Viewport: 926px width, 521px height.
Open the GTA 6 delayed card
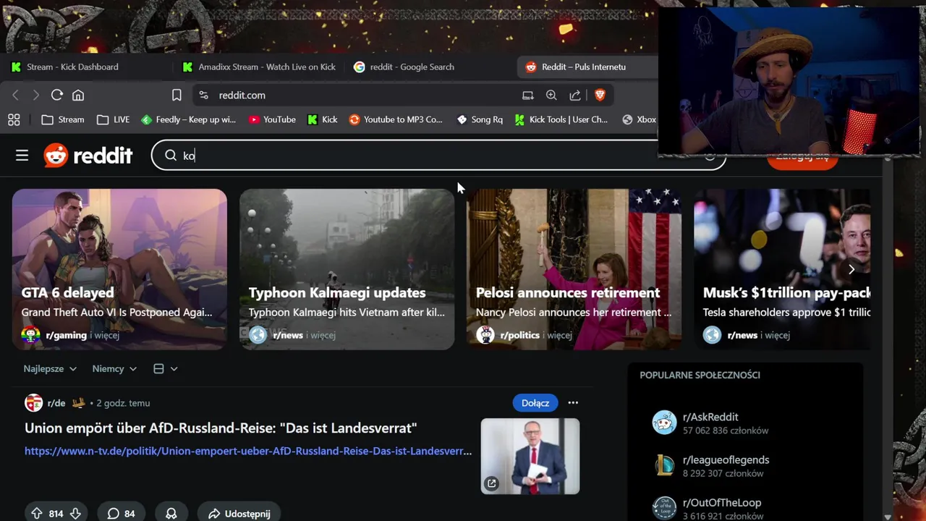pos(119,269)
